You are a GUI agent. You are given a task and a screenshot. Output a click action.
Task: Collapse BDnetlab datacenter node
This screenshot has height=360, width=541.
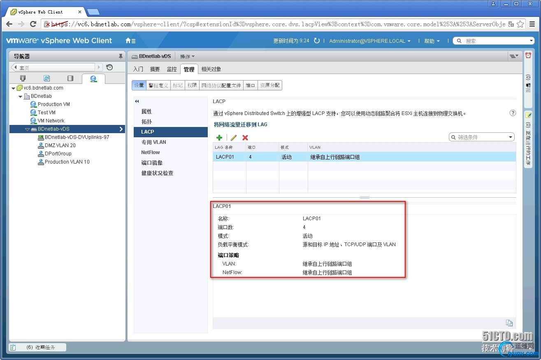(21, 96)
